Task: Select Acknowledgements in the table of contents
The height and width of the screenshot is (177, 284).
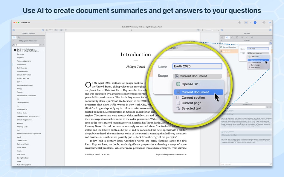Action: [x=24, y=61]
